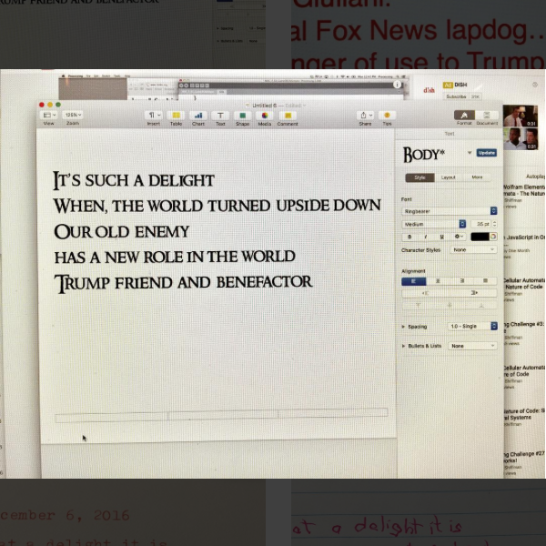This screenshot has height=546, width=546.
Task: Open the 1.0 - Single spacing dropdown
Action: [472, 327]
